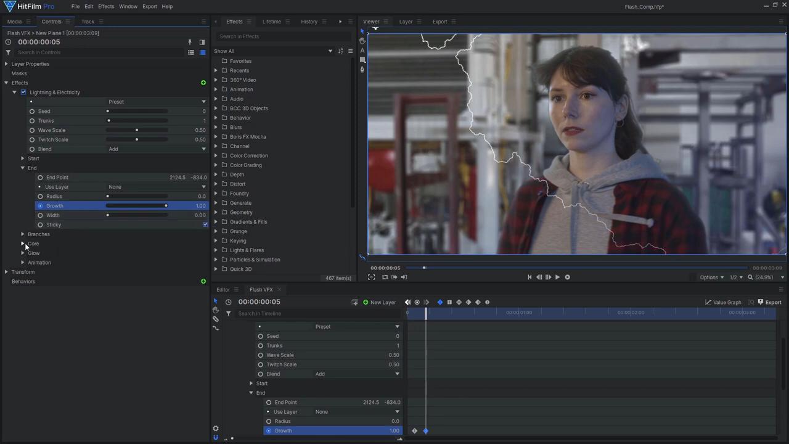Enable keyframing for Wave Scale in Controls
This screenshot has width=789, height=444.
(x=32, y=130)
